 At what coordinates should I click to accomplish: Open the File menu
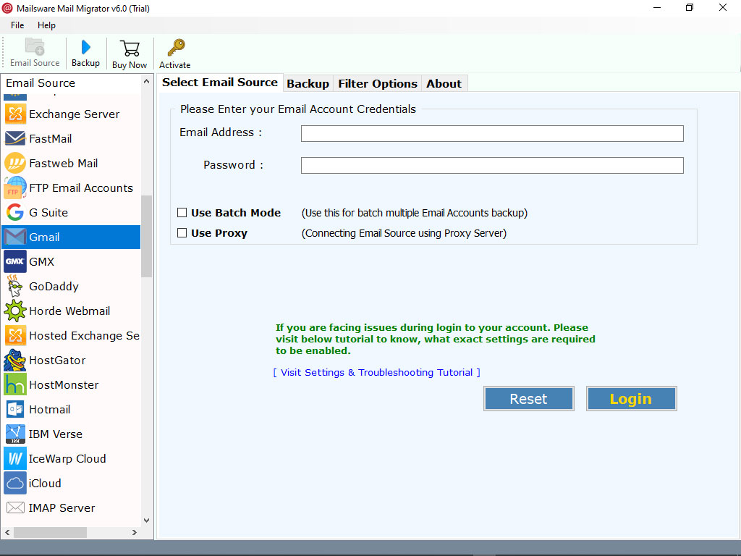[x=17, y=25]
